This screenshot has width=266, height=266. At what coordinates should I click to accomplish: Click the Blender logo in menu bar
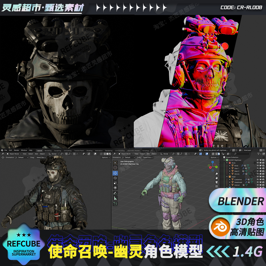point(2,150)
